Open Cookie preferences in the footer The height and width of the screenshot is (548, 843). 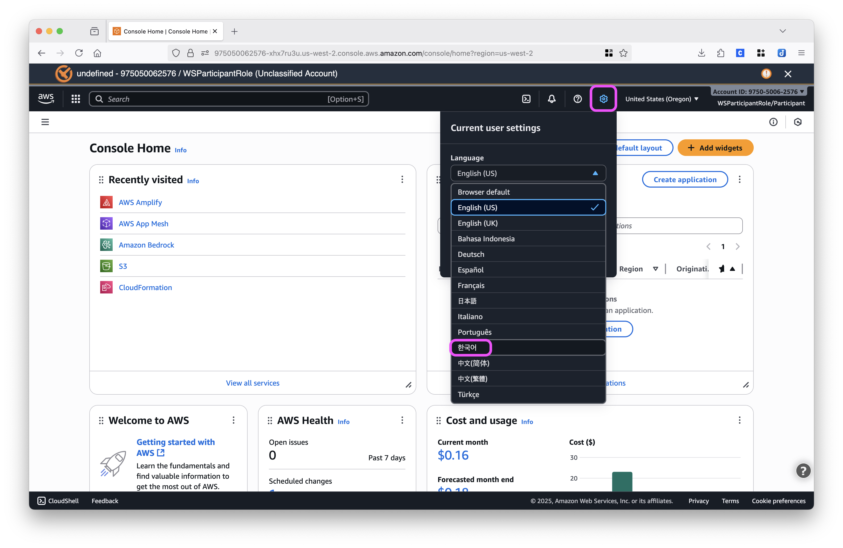[779, 501]
